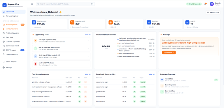Open Keyword Explorer in the sidebar
This screenshot has height=108, width=224.
[14, 16]
